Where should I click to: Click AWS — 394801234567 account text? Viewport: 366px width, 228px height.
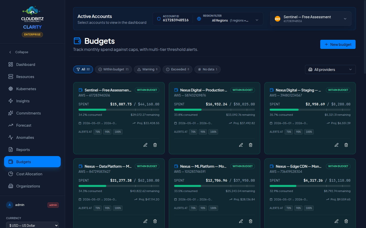point(286,95)
